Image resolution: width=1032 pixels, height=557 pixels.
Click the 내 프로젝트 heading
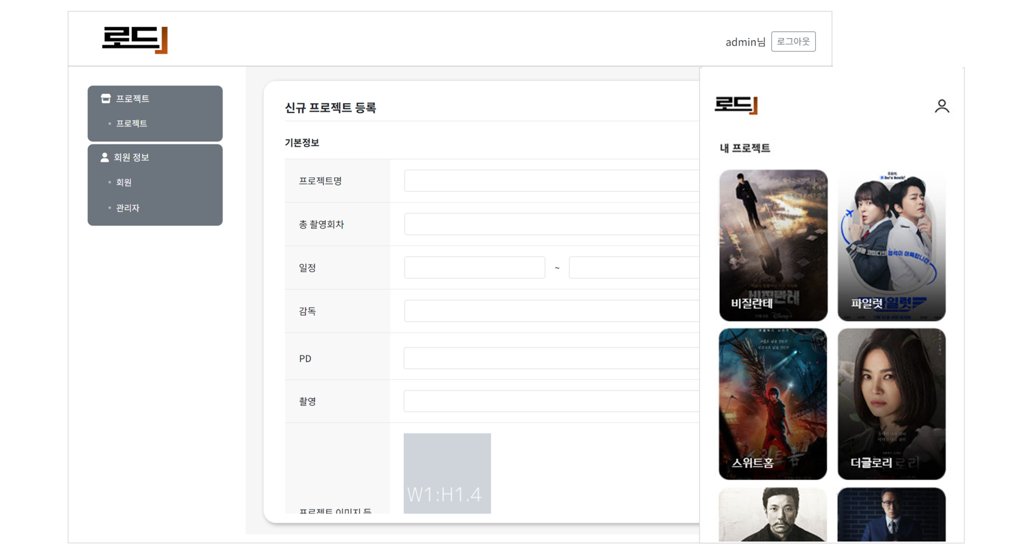pyautogui.click(x=744, y=148)
